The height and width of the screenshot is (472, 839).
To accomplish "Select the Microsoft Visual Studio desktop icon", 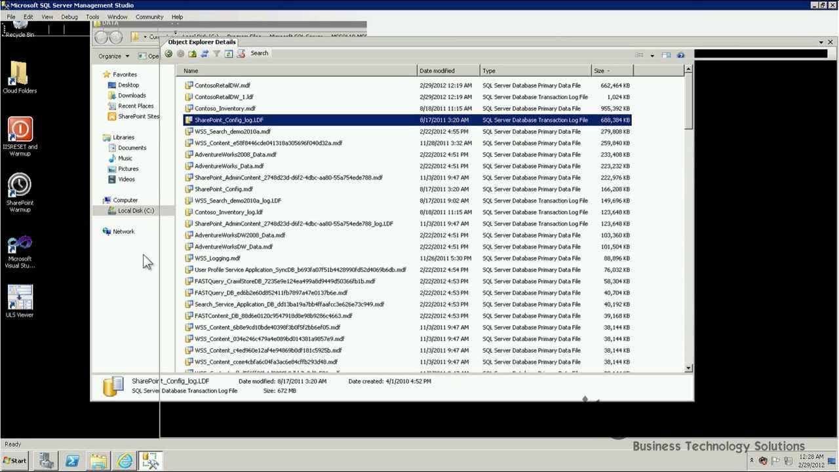I will [20, 252].
